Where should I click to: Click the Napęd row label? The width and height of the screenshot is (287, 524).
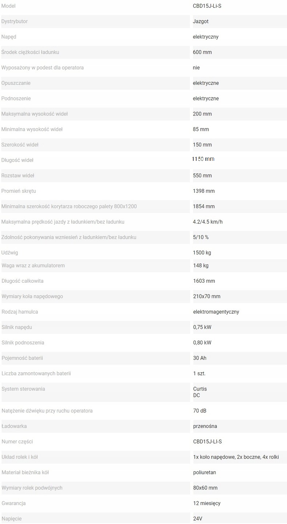[9, 37]
